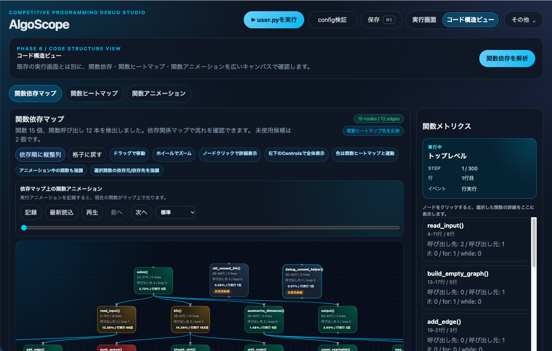Click the 関数ヒートマップ色を反映 button

click(x=373, y=131)
